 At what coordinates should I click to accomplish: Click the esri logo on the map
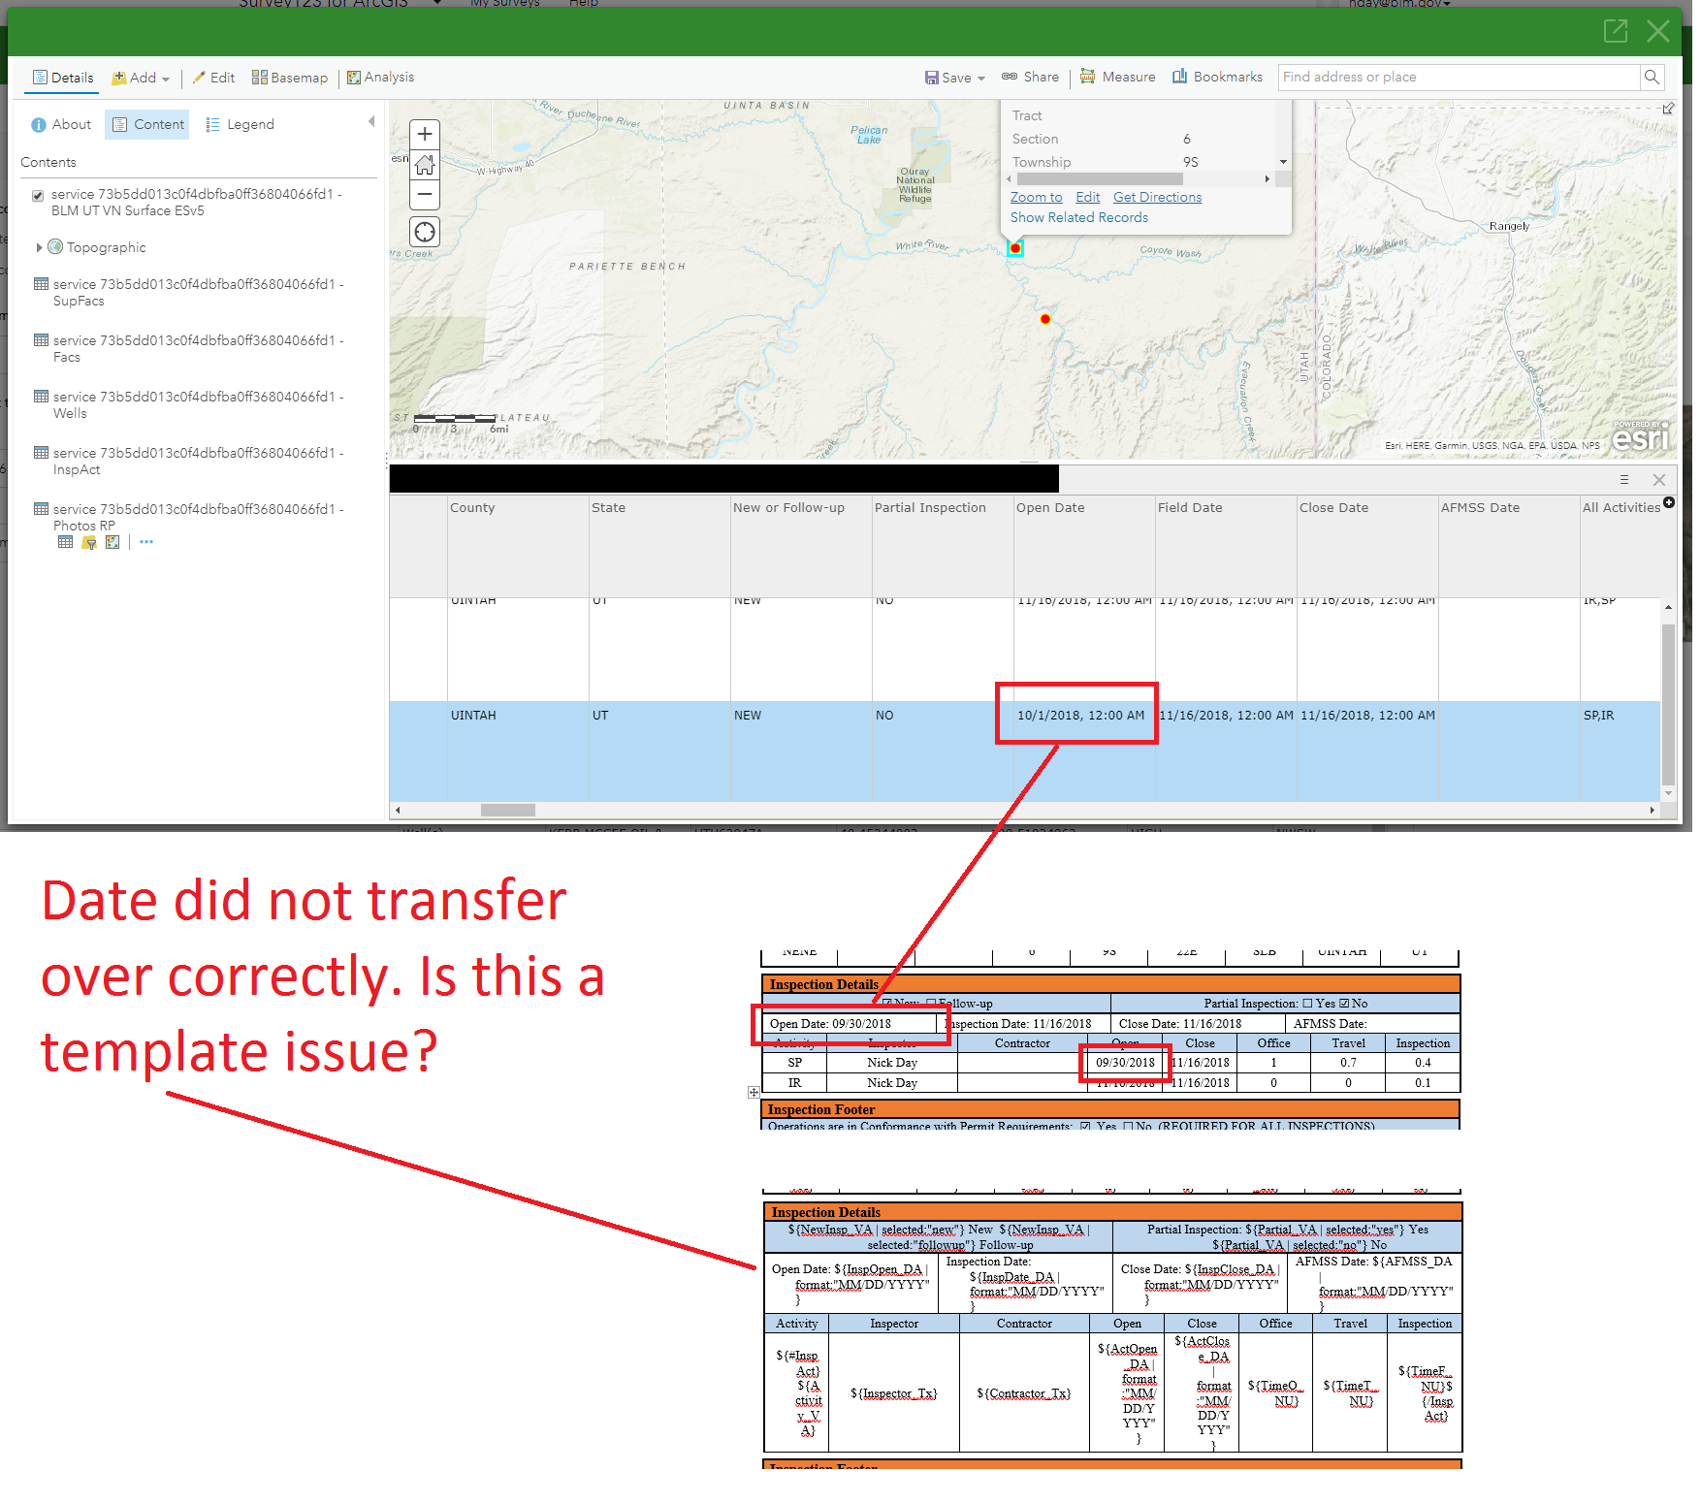[x=1640, y=436]
